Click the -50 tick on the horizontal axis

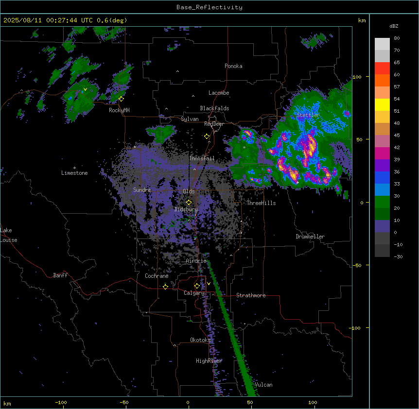[124, 402]
